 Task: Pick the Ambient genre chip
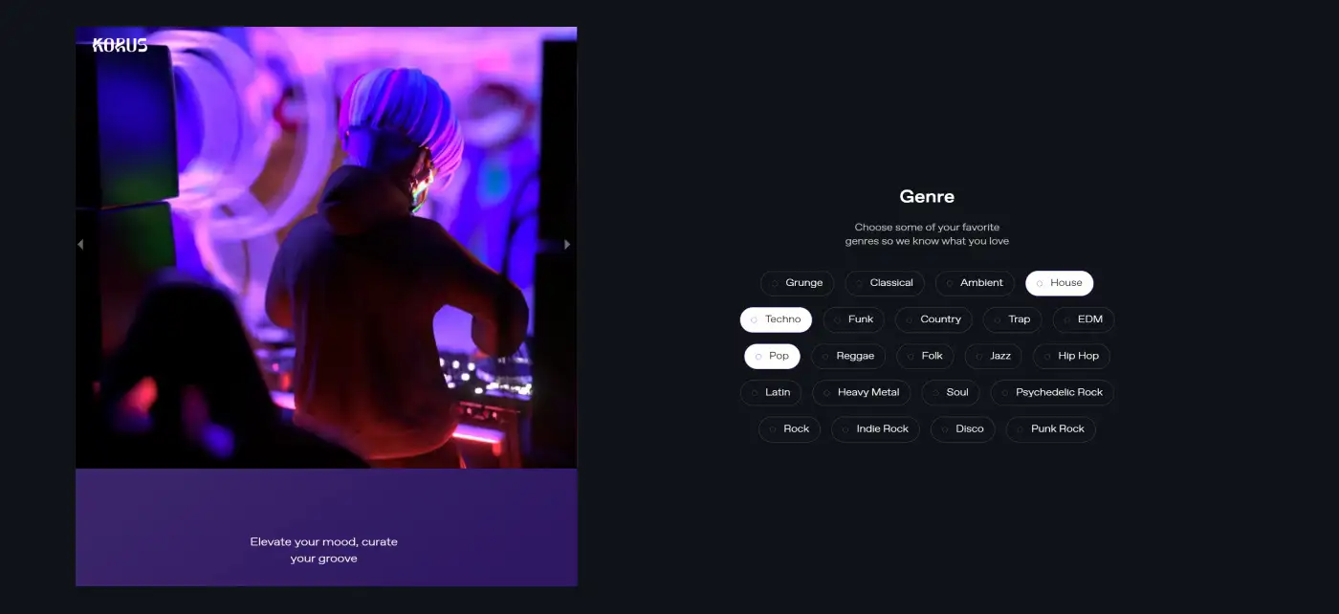tap(974, 283)
